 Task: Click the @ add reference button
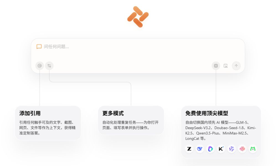pyautogui.click(x=40, y=66)
